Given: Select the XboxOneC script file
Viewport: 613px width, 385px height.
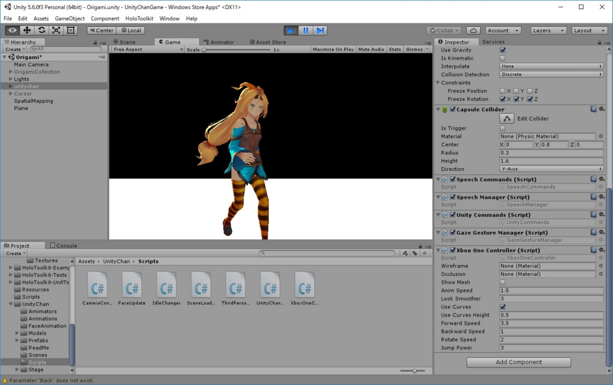Looking at the screenshot, I should 304,289.
